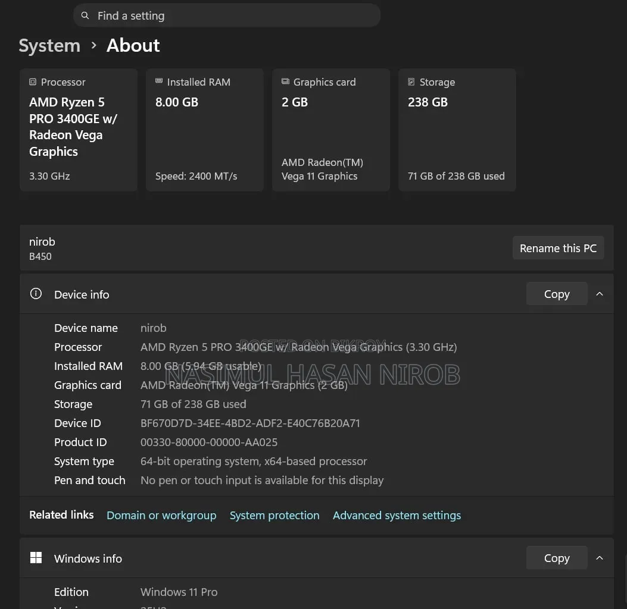Copy the Device info details

pyautogui.click(x=557, y=294)
